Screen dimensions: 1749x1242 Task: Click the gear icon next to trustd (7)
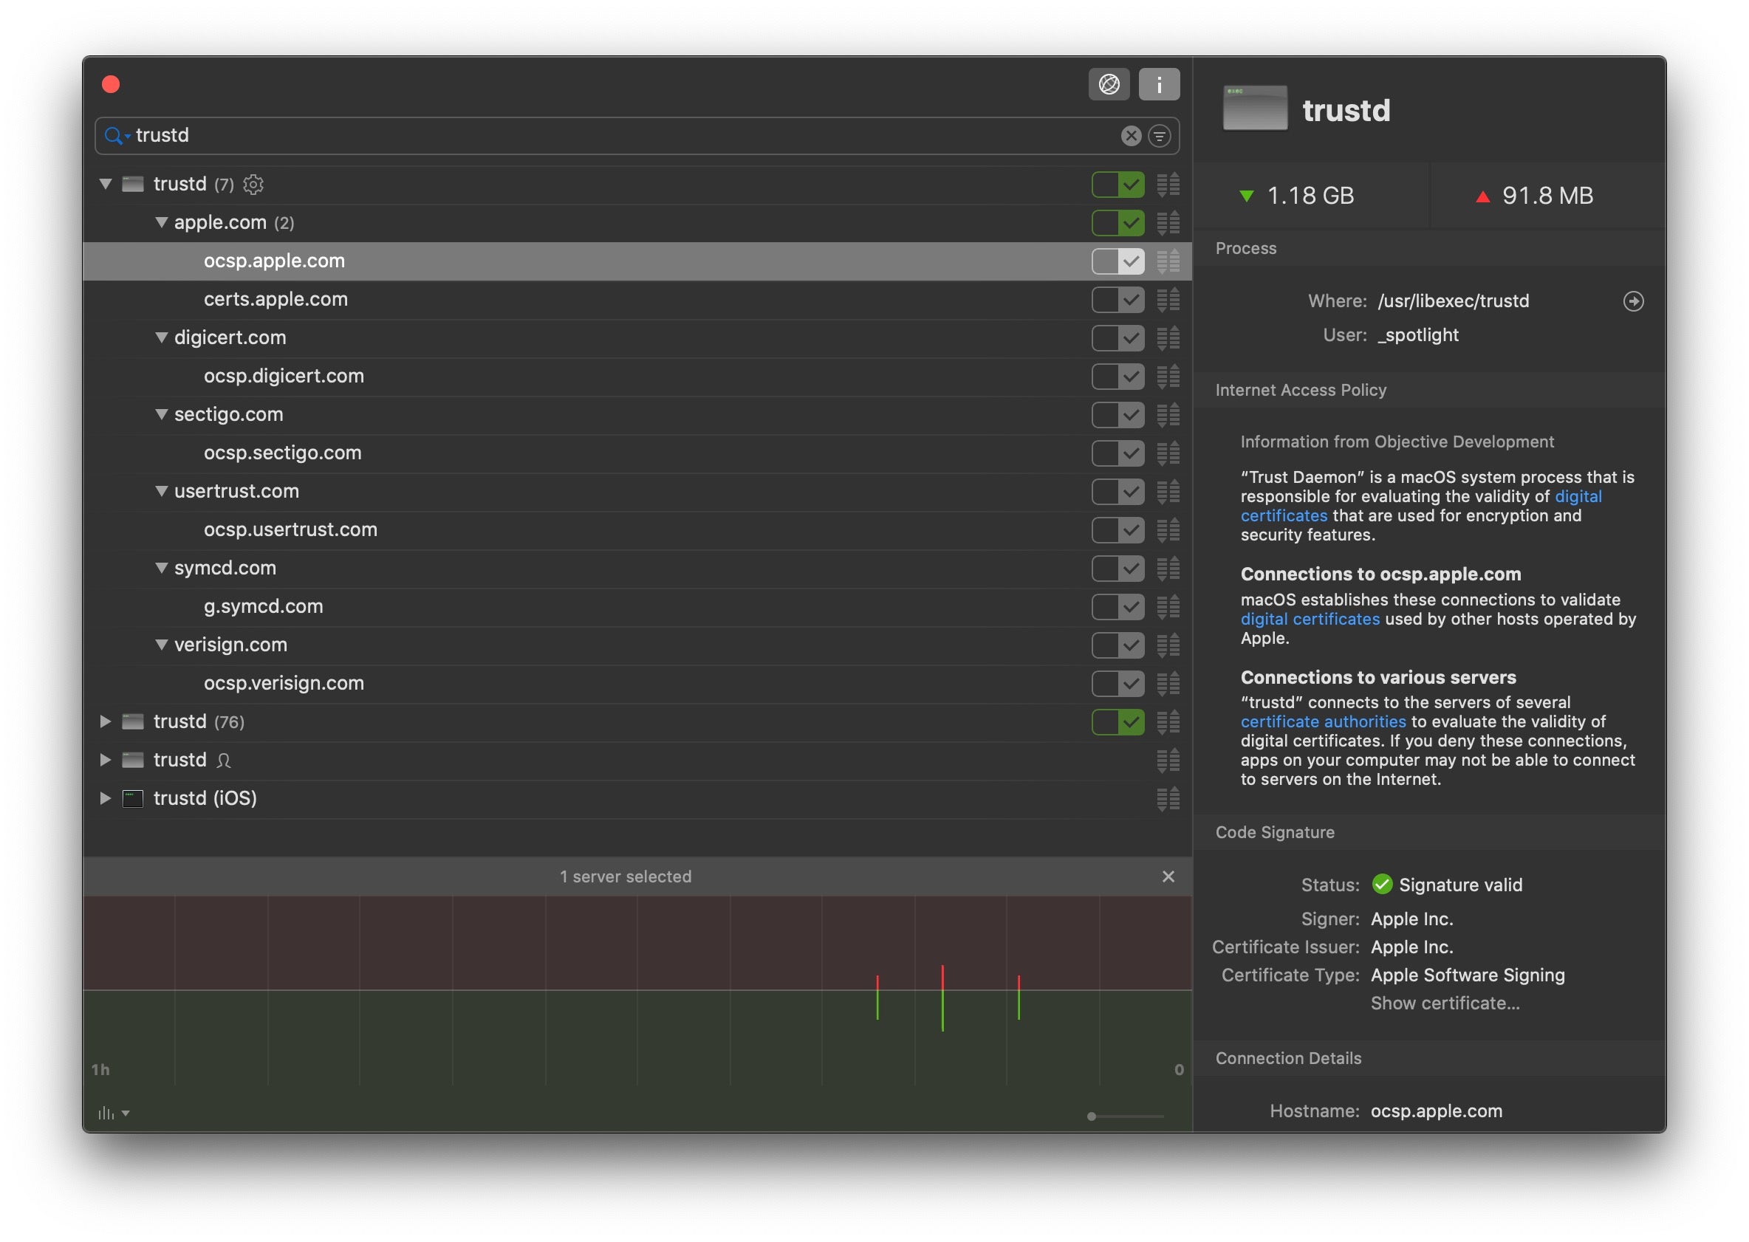[x=253, y=185]
